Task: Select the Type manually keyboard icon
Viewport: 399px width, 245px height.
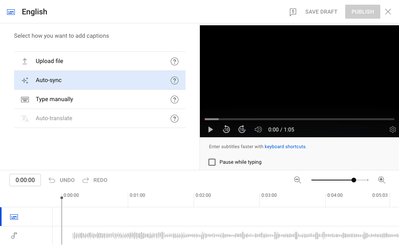Action: tap(25, 99)
